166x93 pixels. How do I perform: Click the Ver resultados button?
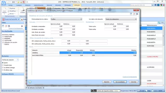(120, 82)
